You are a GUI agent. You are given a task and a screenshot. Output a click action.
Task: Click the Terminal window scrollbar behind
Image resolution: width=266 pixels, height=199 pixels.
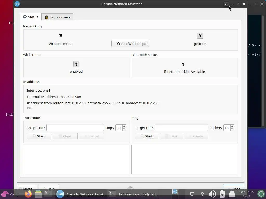pyautogui.click(x=263, y=70)
